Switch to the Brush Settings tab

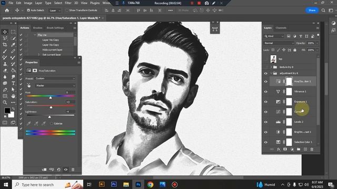pyautogui.click(x=55, y=28)
